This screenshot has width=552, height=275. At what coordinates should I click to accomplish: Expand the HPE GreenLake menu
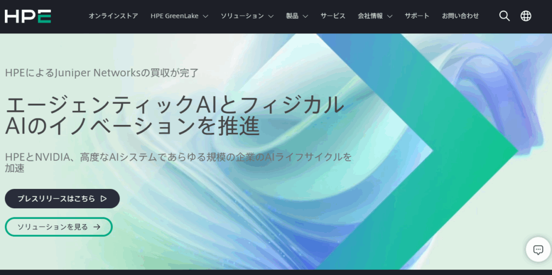point(179,16)
